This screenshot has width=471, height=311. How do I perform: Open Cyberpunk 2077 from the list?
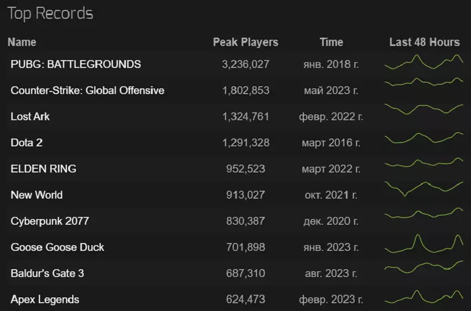click(x=49, y=221)
